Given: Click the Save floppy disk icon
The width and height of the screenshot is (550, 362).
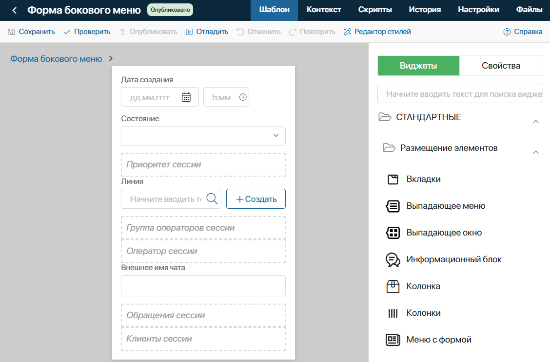Looking at the screenshot, I should click(x=12, y=32).
